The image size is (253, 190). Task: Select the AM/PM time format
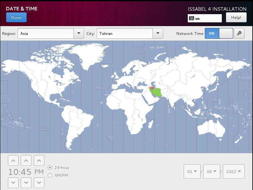(50, 175)
